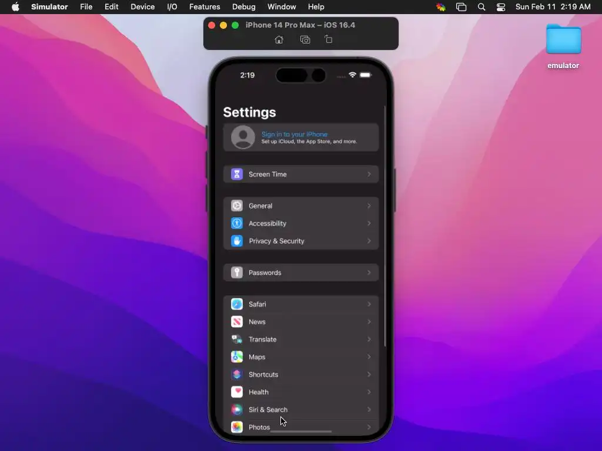Open the Debug menu
Screen dimensions: 602x451
click(244, 7)
